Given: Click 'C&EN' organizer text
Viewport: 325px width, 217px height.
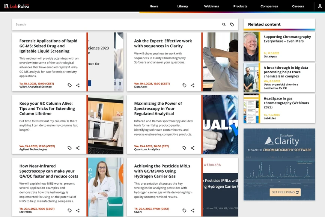Looking at the screenshot, I should (138, 212).
